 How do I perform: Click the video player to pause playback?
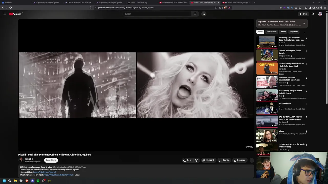point(136,85)
